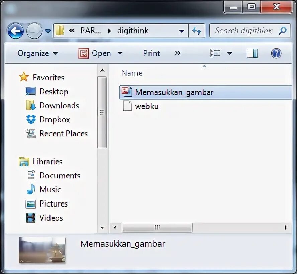Select the Memasukkan_gambar file icon
The image size is (297, 274).
click(x=127, y=92)
